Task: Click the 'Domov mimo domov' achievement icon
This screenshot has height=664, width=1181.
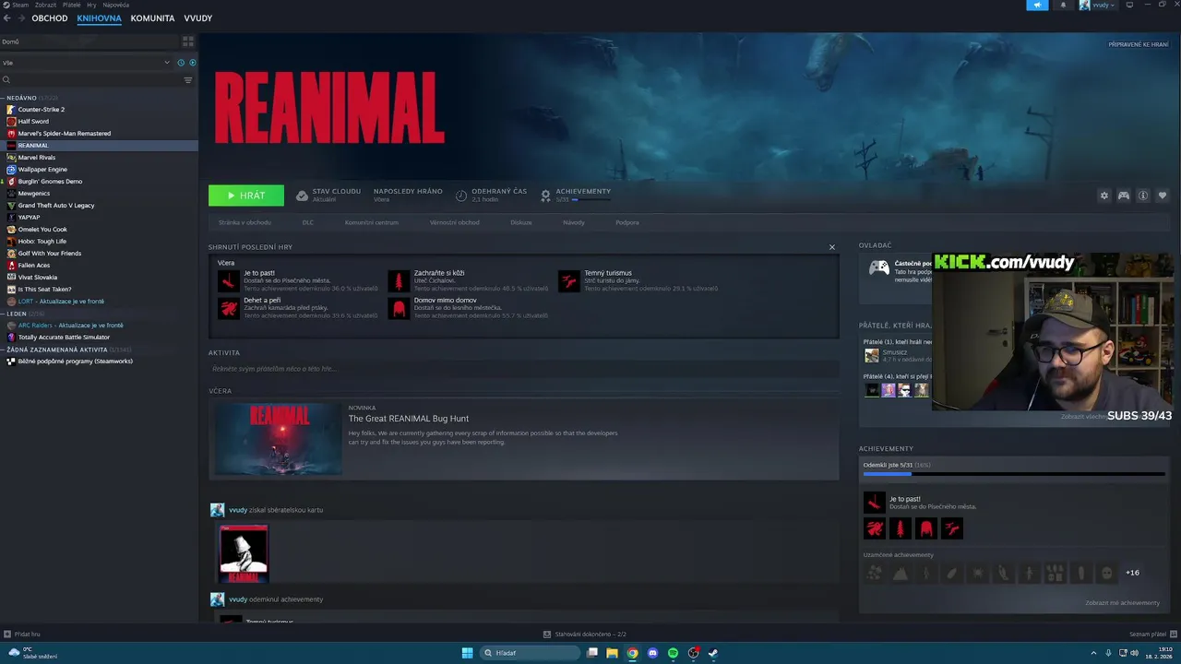Action: 399,308
